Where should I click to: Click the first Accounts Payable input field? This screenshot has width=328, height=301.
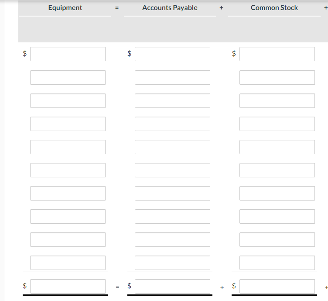[173, 54]
